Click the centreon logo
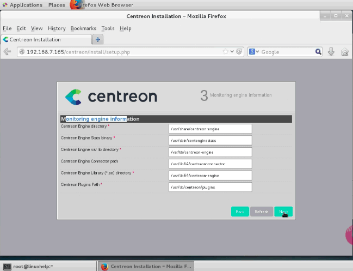 coord(111,97)
